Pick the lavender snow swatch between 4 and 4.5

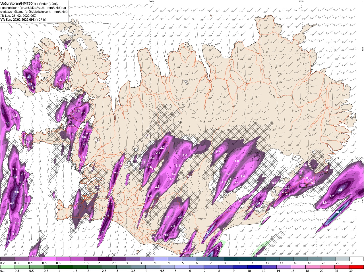pos(161,259)
